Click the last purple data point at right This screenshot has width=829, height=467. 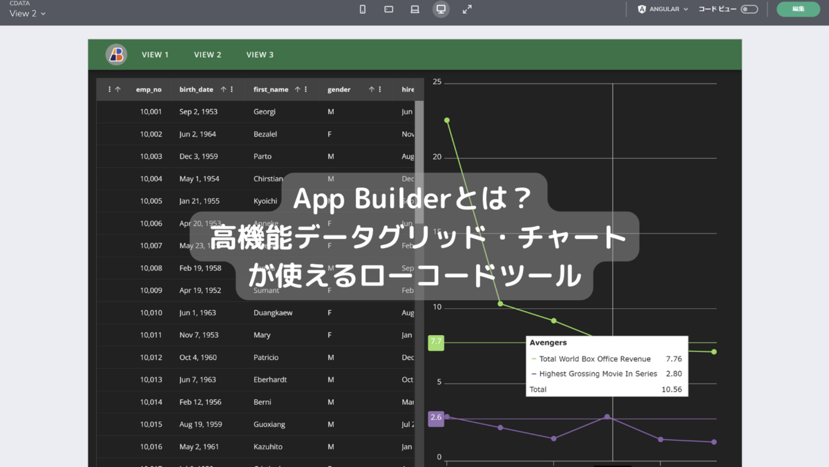pyautogui.click(x=714, y=441)
